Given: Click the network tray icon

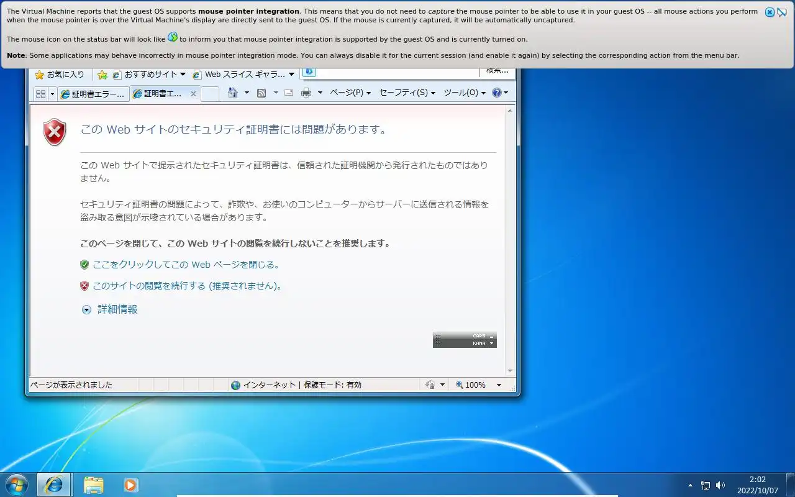Looking at the screenshot, I should click(706, 485).
